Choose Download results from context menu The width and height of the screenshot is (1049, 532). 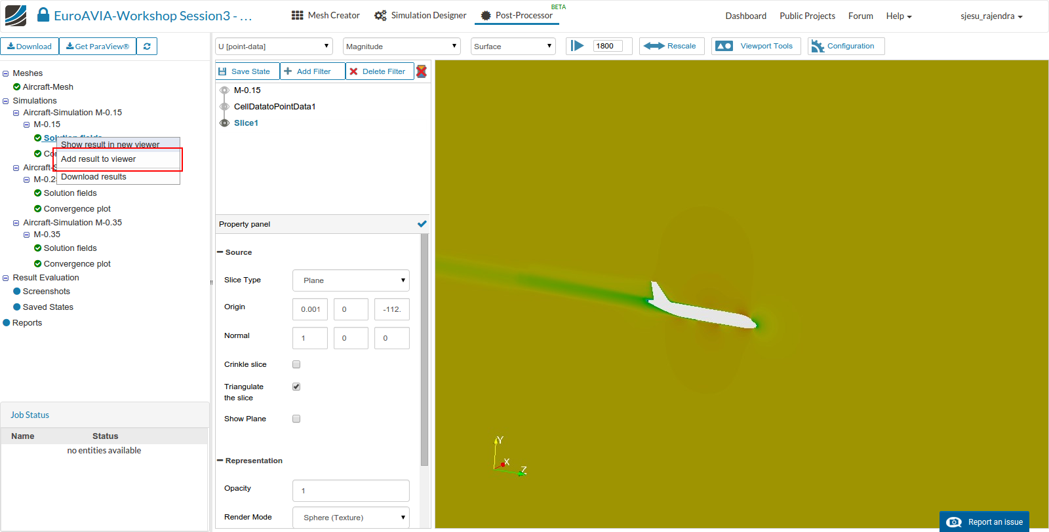118,177
